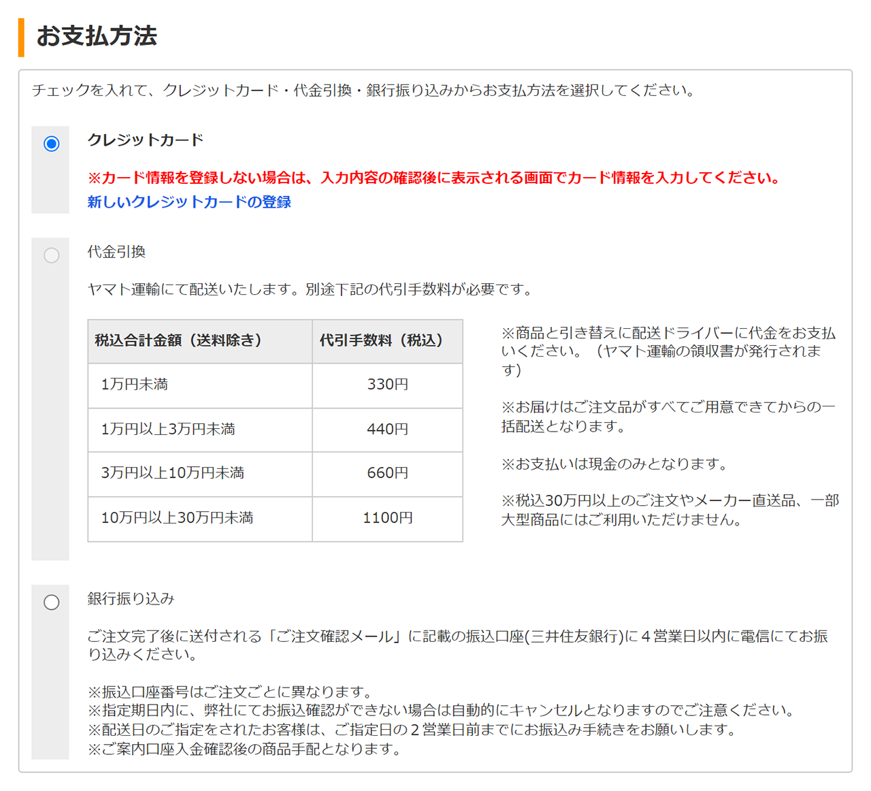Click the 440円 fee cell

(x=388, y=430)
